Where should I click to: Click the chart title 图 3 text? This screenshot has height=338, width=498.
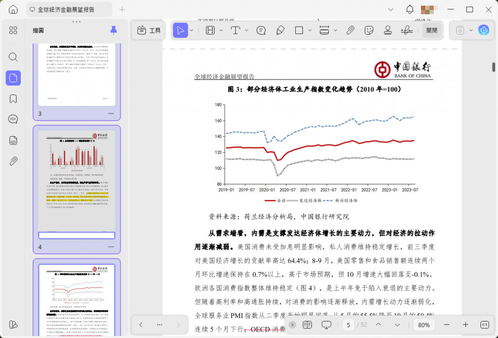(315, 89)
